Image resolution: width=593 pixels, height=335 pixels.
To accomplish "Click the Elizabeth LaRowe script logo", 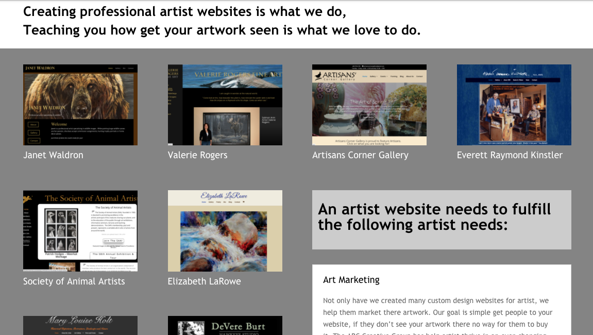I will click(x=224, y=196).
